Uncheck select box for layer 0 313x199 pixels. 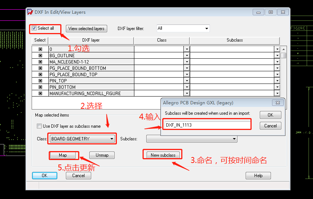[40, 49]
